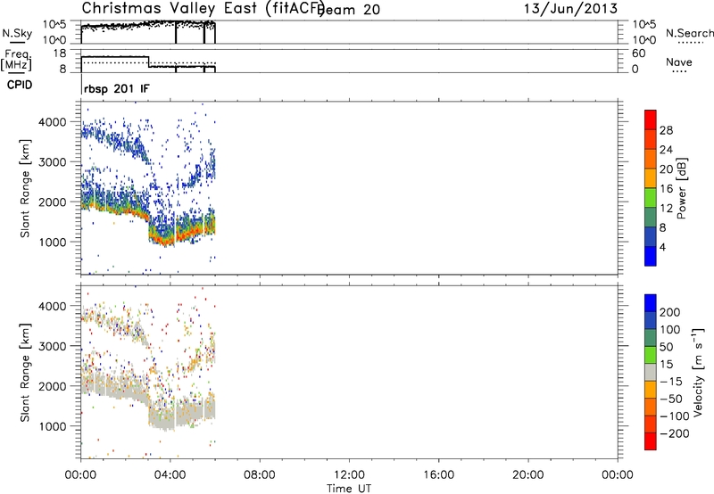Click the 3000 tick of the velocity panel

(53, 346)
